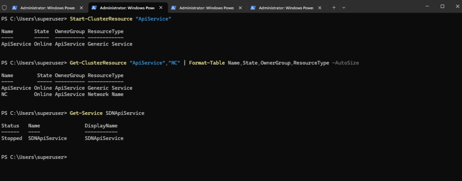This screenshot has width=462, height=181.
Task: Switch to the third Administrator PowerShell tab
Action: [x=207, y=8]
